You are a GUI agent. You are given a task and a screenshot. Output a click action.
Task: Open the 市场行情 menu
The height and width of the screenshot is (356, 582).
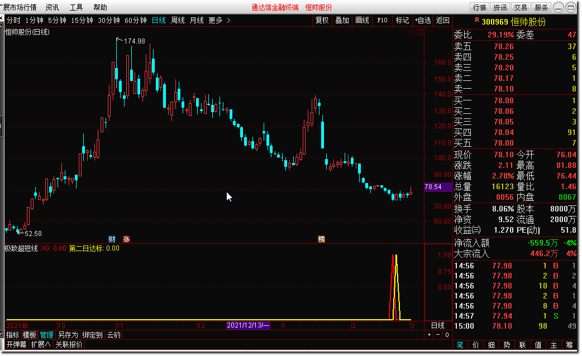[x=18, y=7]
